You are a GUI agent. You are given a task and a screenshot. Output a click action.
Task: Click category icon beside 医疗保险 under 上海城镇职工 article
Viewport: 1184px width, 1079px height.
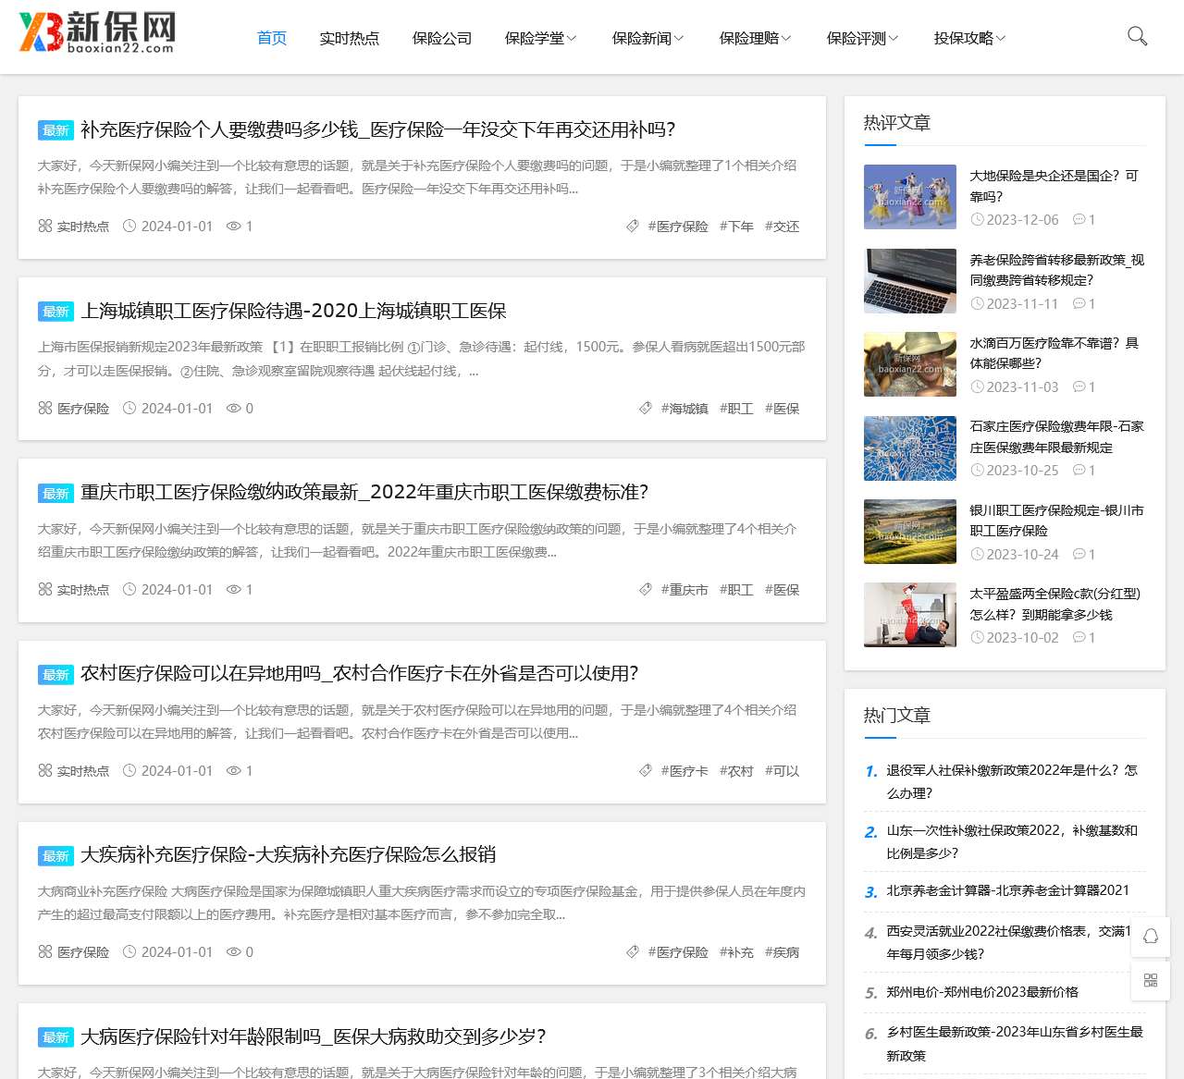(x=44, y=408)
